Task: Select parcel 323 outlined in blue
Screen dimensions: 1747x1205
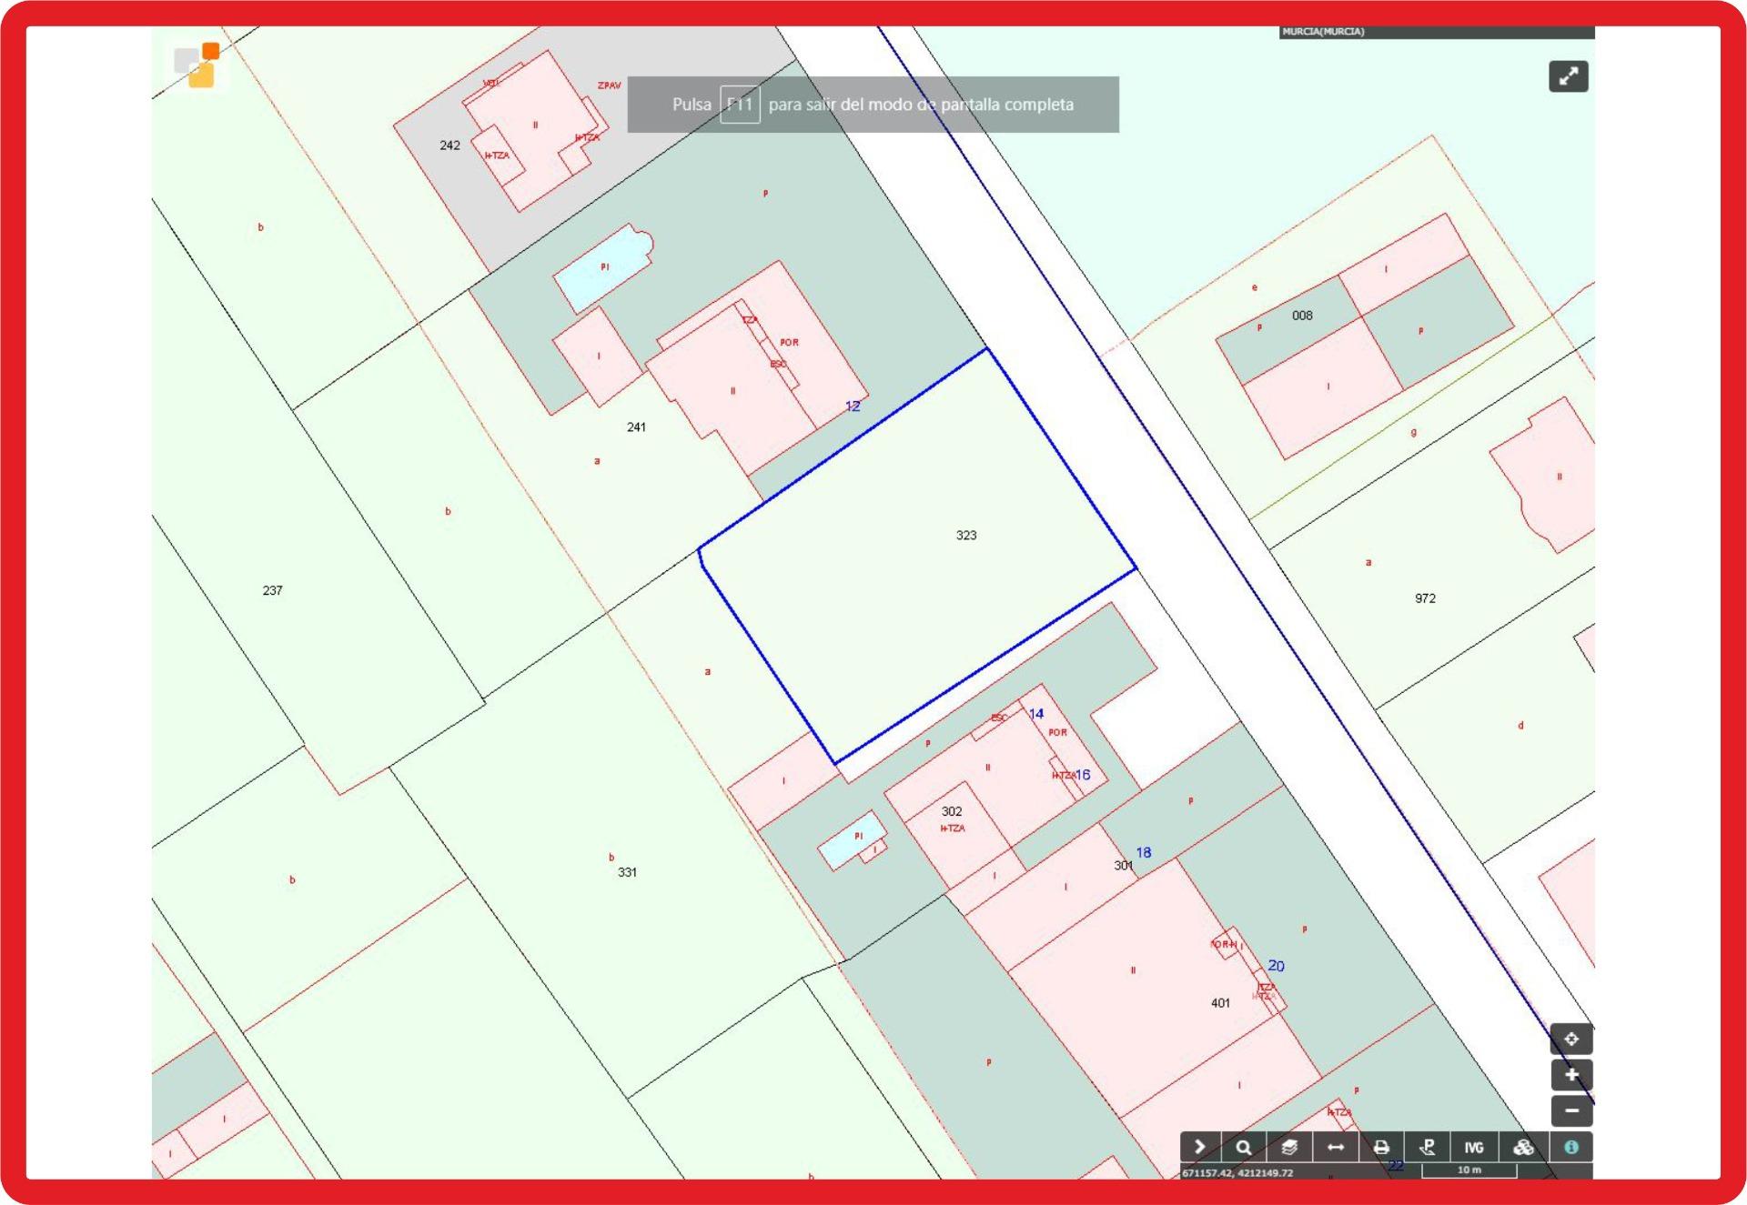Action: click(966, 536)
